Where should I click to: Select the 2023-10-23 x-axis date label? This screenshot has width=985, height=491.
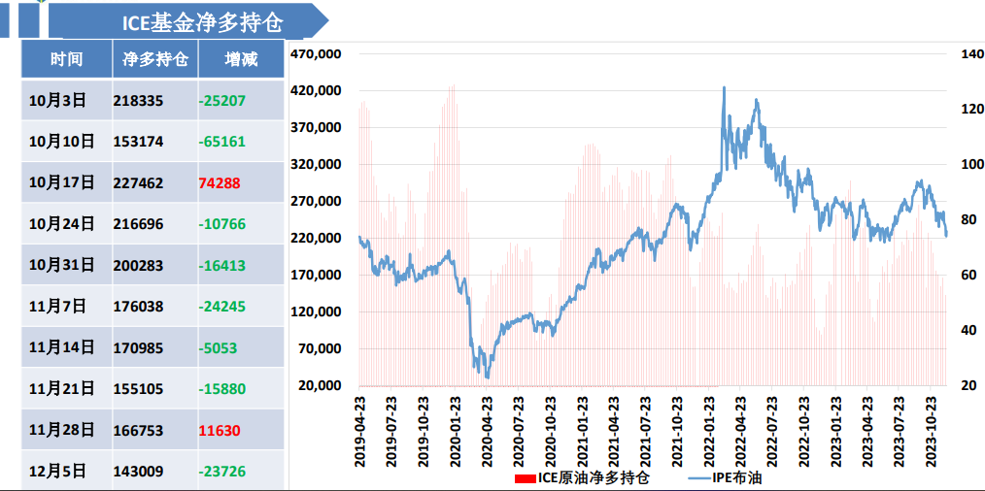(x=931, y=431)
